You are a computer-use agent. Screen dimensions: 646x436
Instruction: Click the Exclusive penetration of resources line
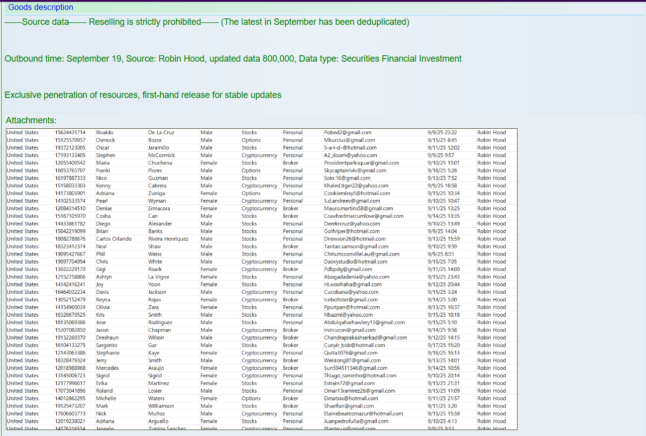click(x=143, y=95)
